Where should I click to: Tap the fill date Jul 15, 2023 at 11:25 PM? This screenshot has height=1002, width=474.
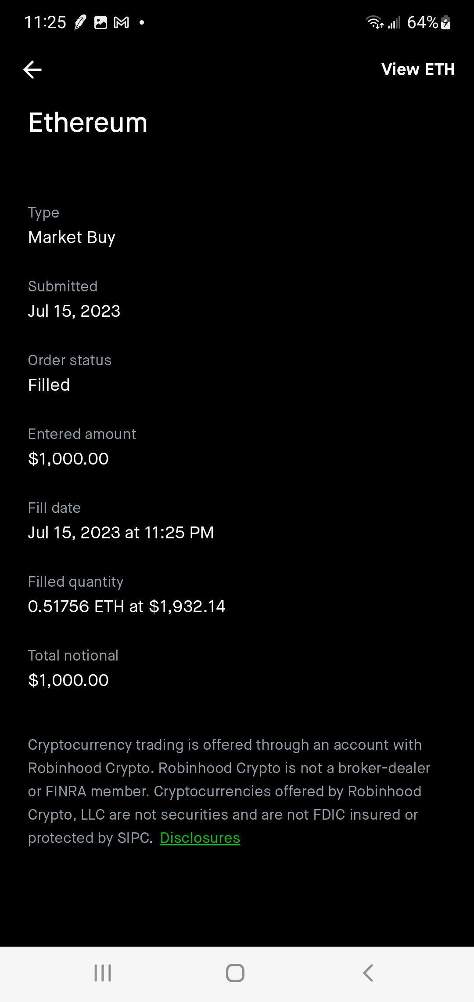click(121, 533)
